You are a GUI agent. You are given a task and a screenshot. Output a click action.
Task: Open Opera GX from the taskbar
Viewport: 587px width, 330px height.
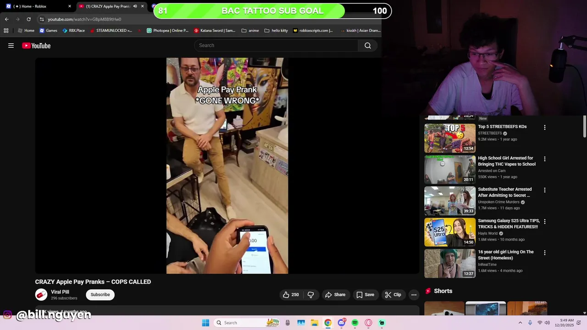point(368,323)
